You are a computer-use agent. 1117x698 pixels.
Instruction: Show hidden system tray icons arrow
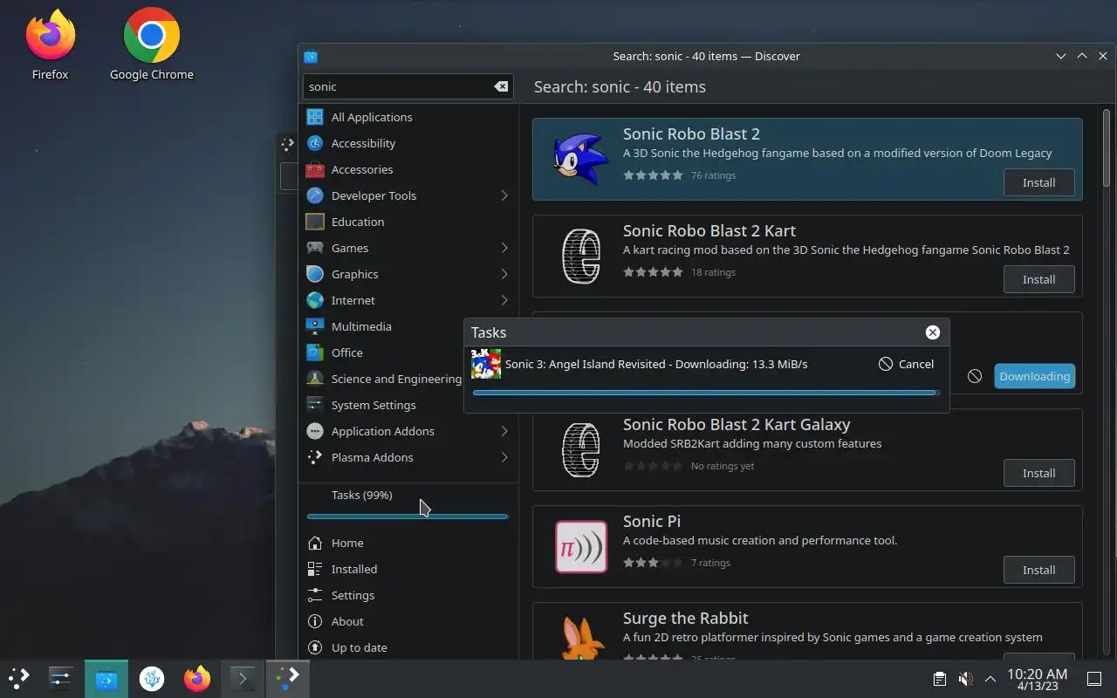tap(990, 679)
